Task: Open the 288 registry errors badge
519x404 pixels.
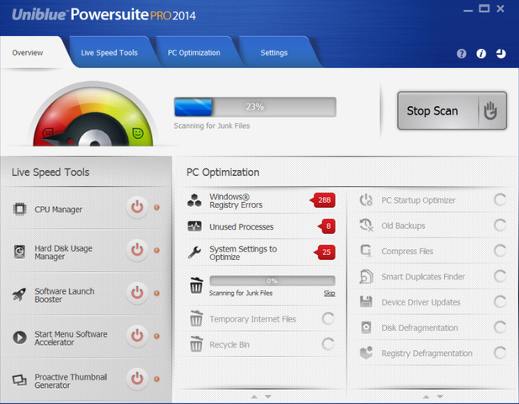Action: 323,200
